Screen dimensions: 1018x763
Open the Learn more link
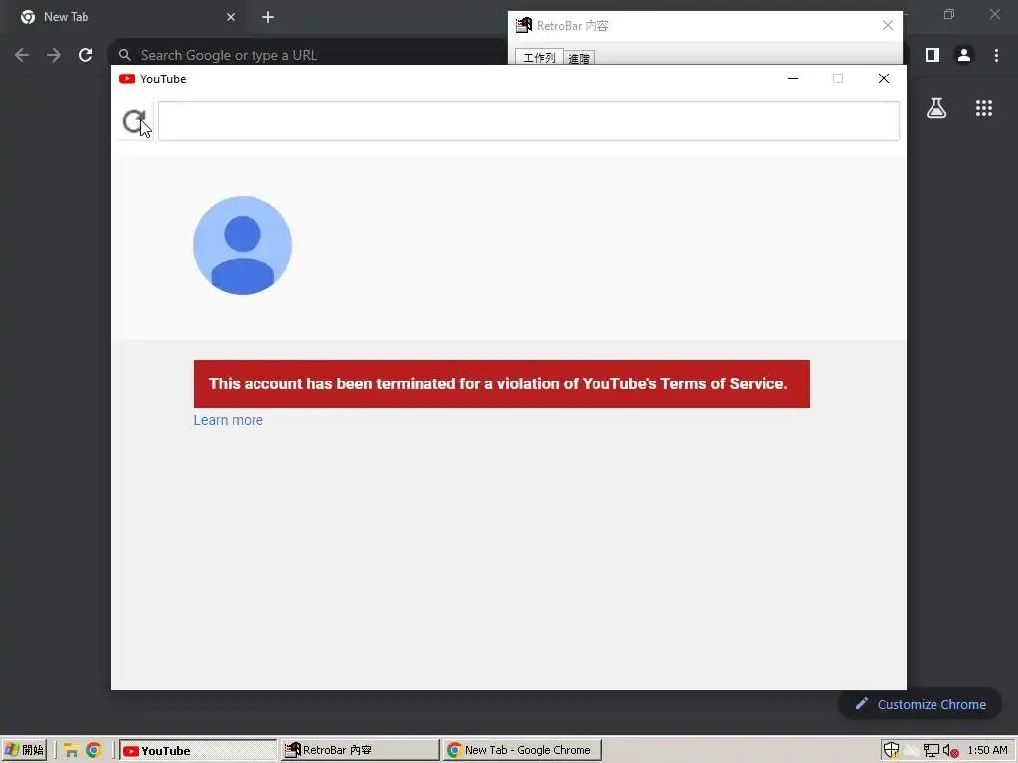click(x=228, y=420)
